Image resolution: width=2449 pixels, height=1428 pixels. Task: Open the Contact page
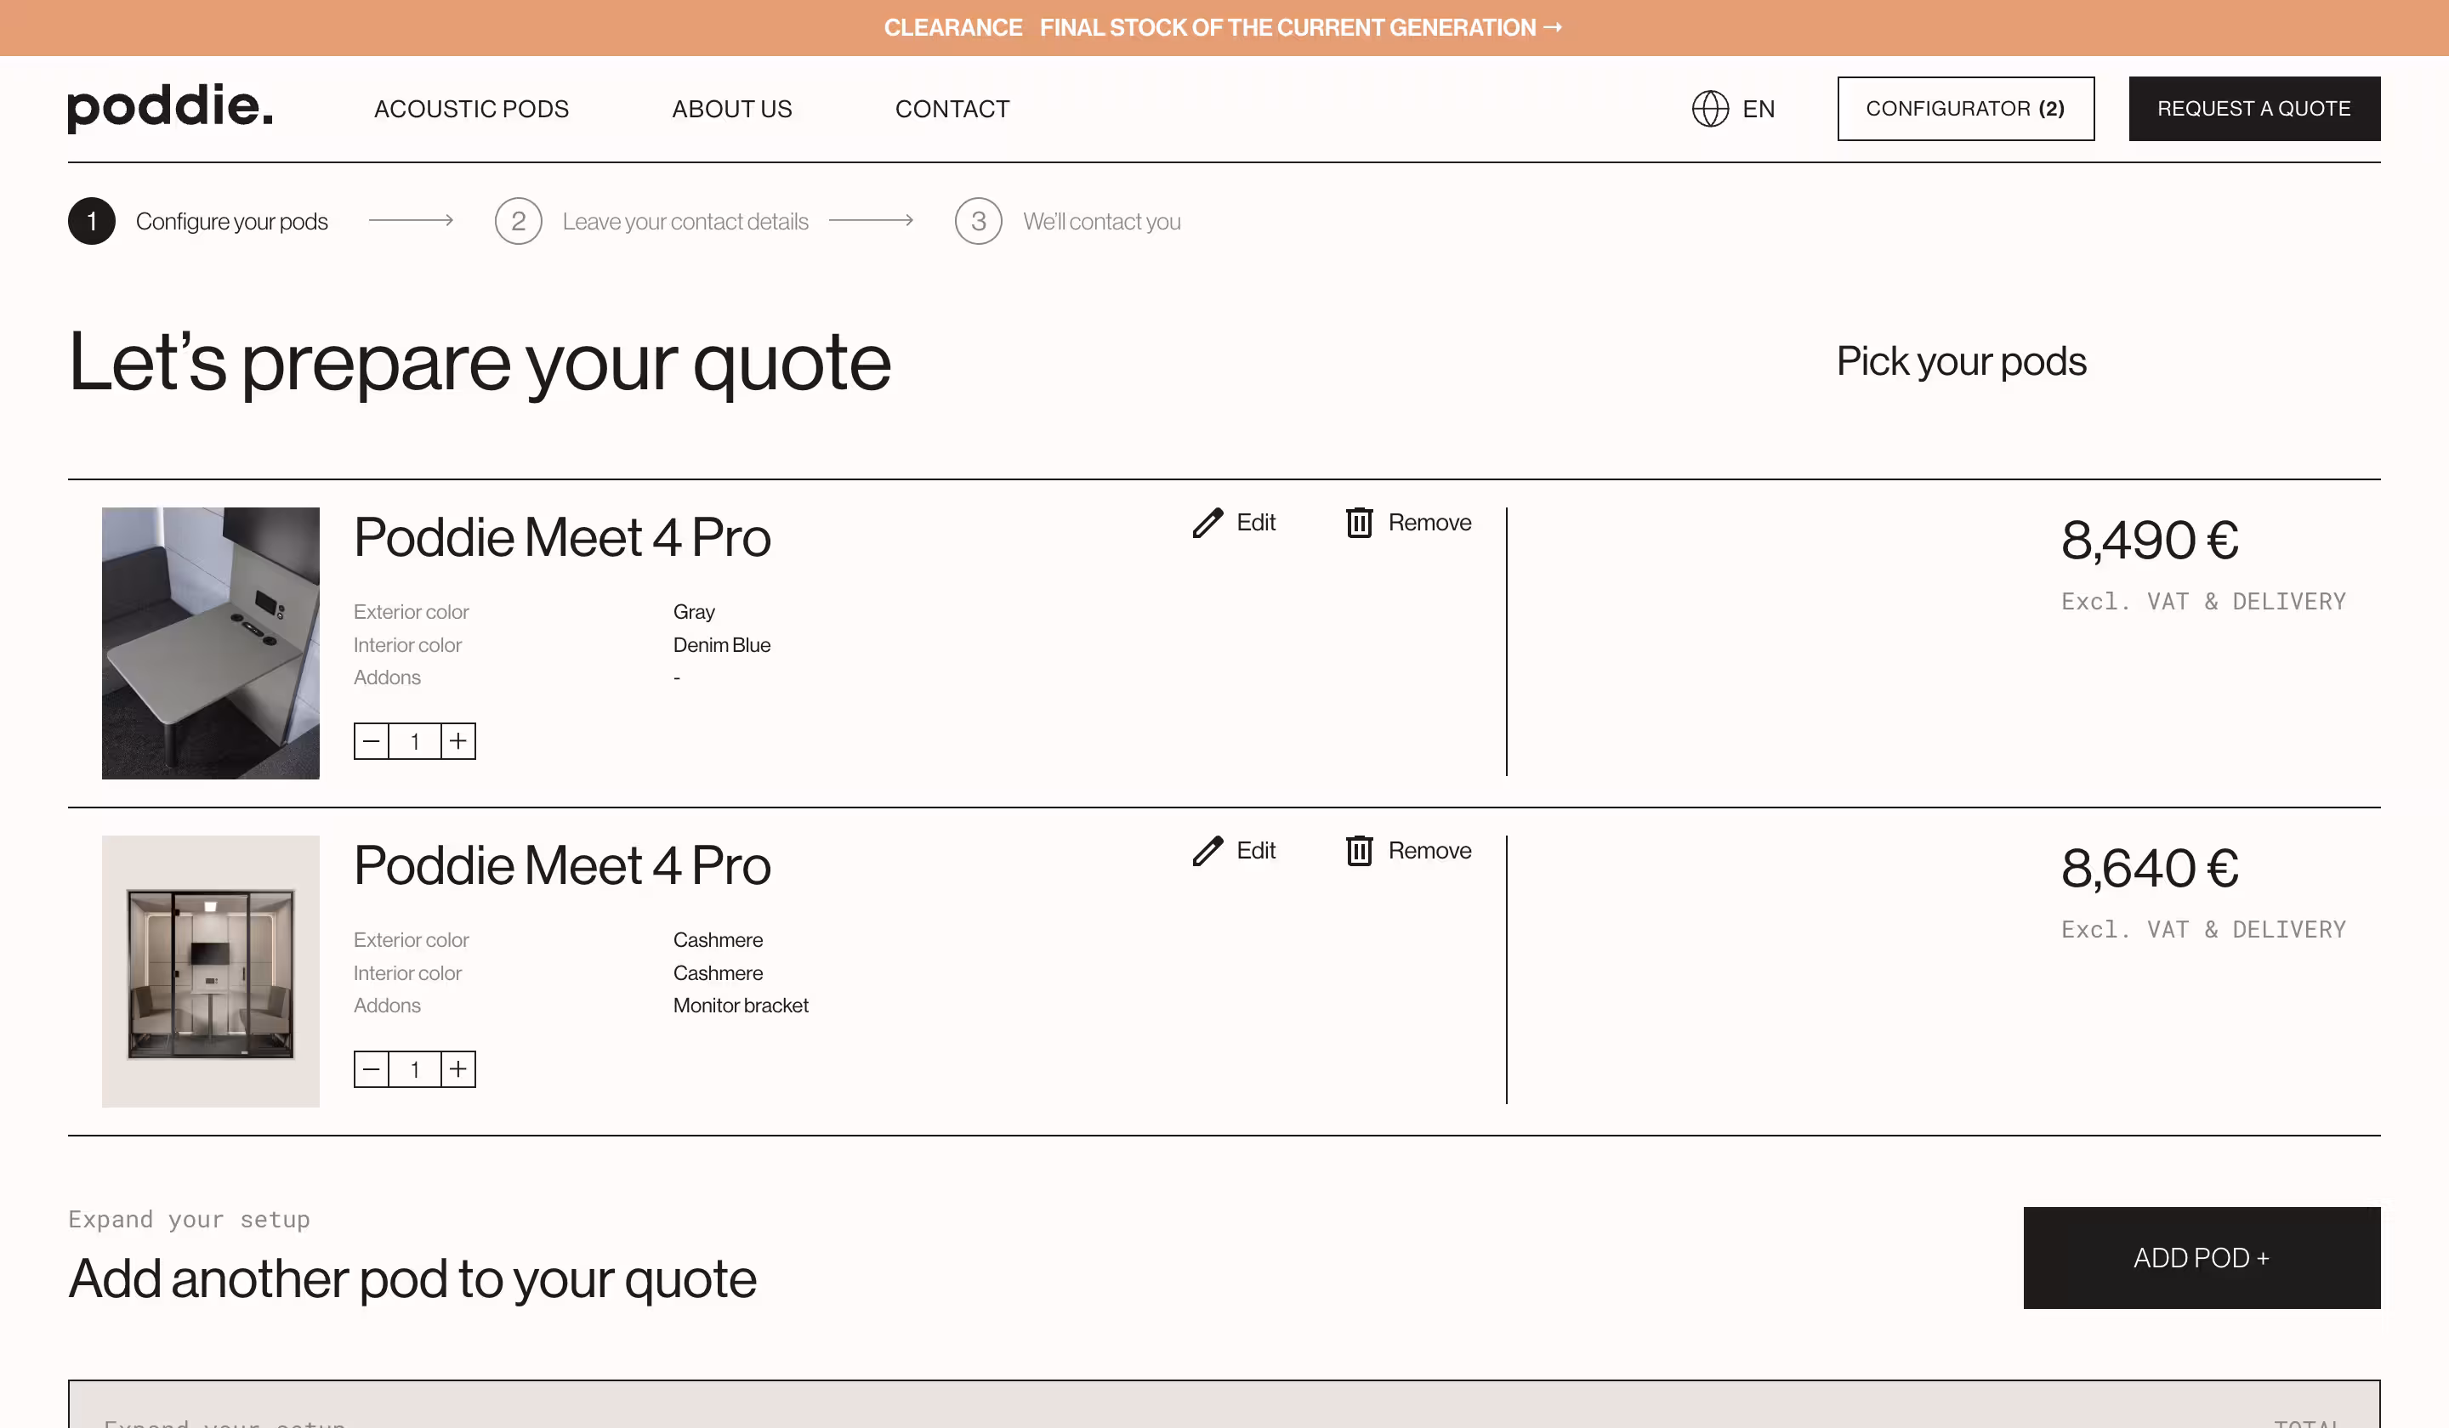point(952,109)
